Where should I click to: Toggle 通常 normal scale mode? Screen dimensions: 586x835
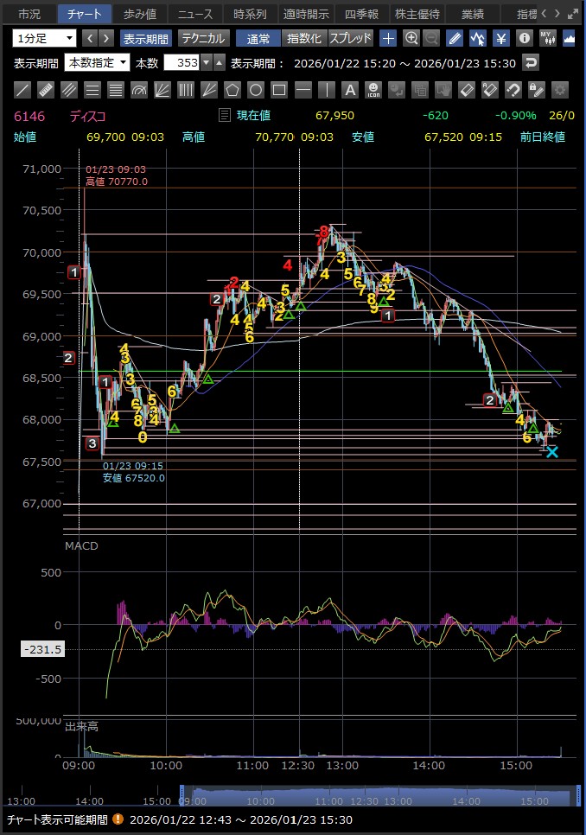point(258,38)
